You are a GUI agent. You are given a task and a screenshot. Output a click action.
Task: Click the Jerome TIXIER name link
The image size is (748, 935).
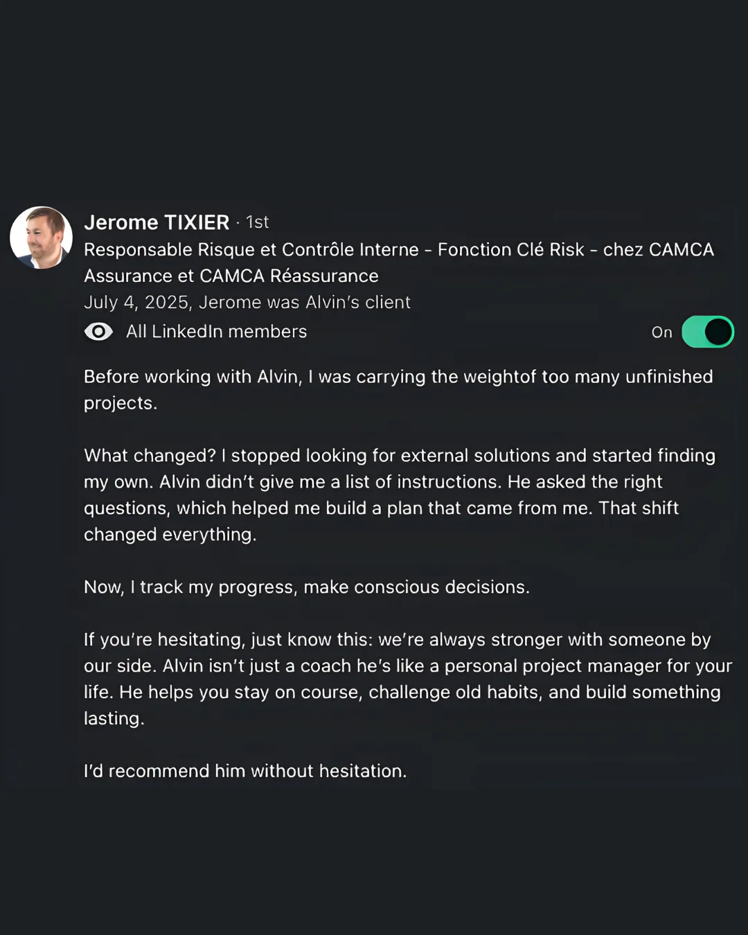tap(157, 222)
